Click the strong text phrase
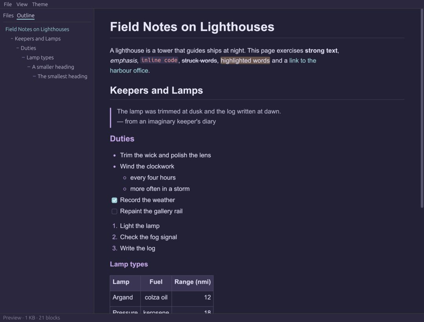 pos(321,51)
